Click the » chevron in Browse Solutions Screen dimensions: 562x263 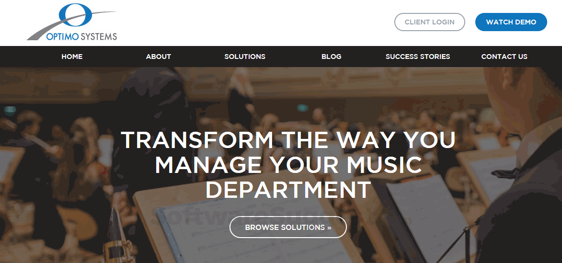329,228
